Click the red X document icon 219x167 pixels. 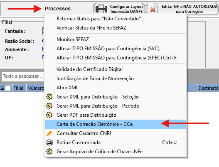153,9
